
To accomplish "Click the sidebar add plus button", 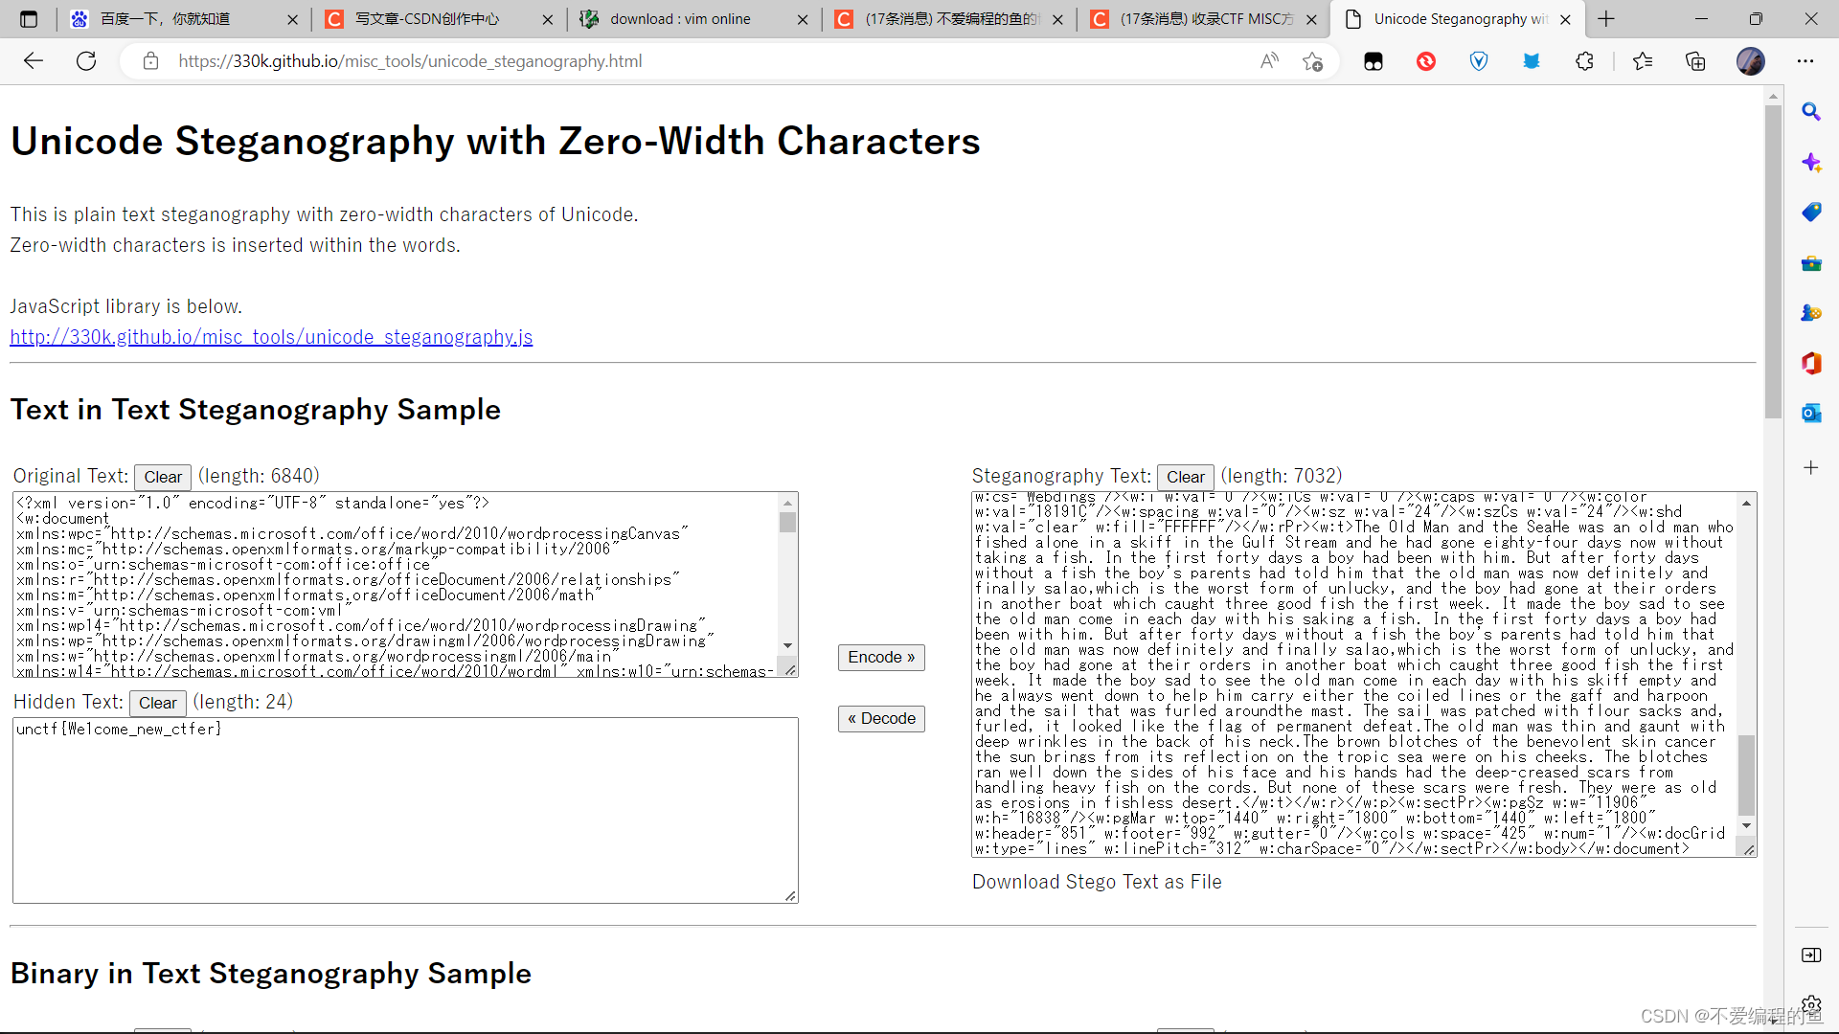I will 1810,468.
